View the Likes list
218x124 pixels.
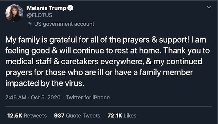coord(122,116)
